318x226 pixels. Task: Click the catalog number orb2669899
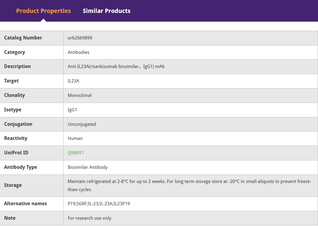click(80, 38)
